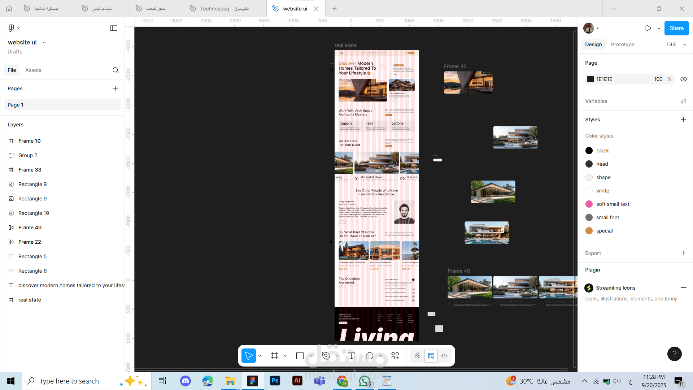The width and height of the screenshot is (693, 390).
Task: Select the Text tool
Action: coord(352,356)
